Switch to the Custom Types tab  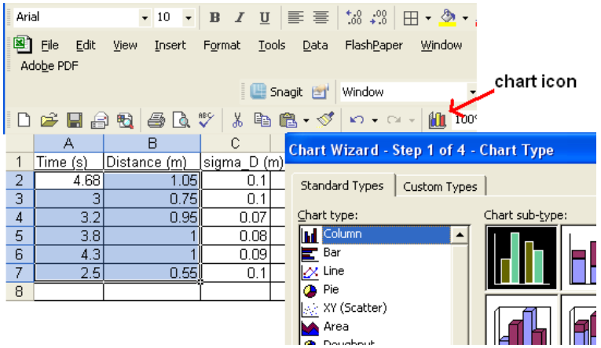click(x=439, y=186)
